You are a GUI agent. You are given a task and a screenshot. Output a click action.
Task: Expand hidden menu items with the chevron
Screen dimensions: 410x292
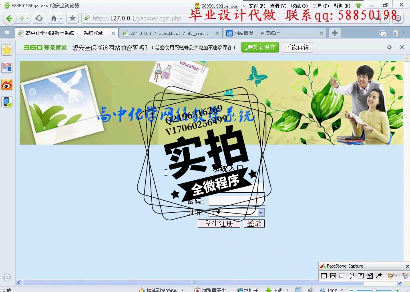tap(244, 6)
